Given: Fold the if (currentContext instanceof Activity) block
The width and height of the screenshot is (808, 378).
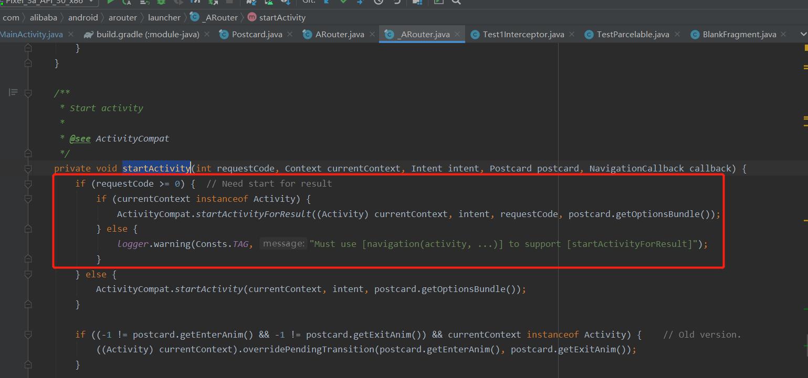Looking at the screenshot, I should click(x=28, y=199).
